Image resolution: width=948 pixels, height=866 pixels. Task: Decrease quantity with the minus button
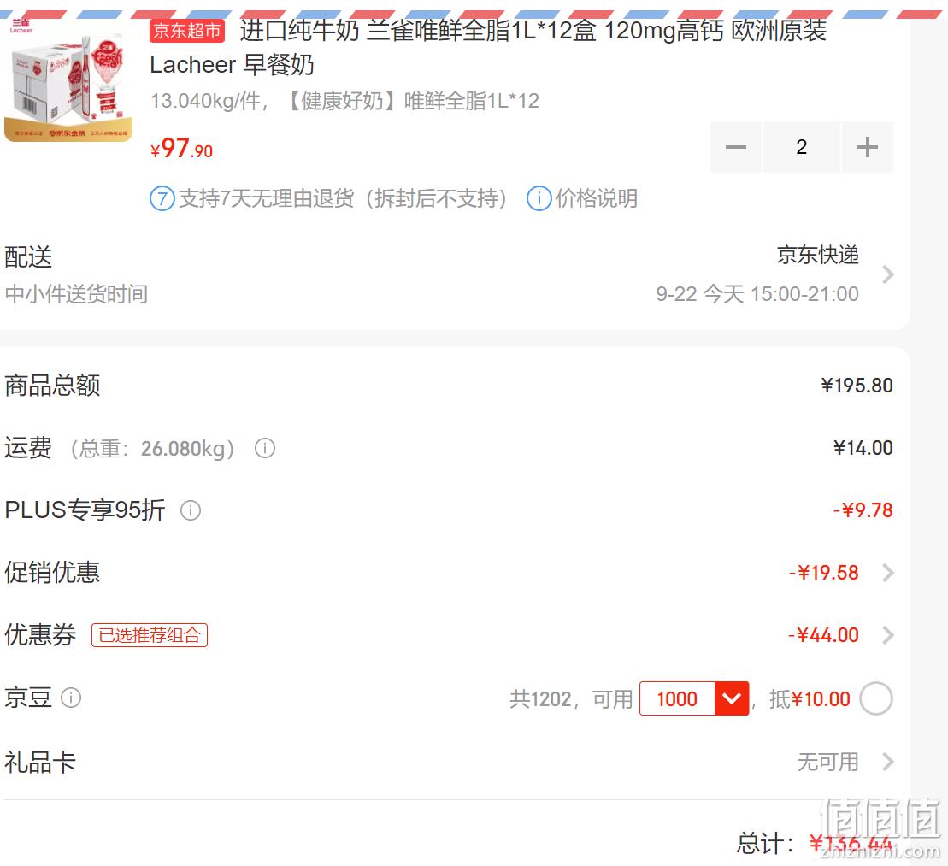tap(736, 147)
